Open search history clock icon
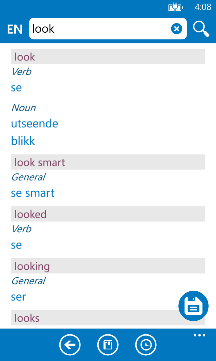Image resolution: width=216 pixels, height=361 pixels. coord(146,345)
